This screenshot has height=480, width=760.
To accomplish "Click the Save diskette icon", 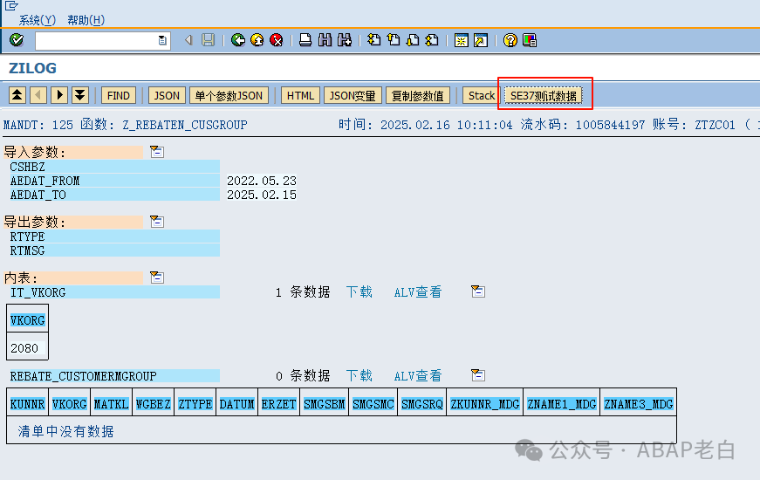I will [x=208, y=40].
